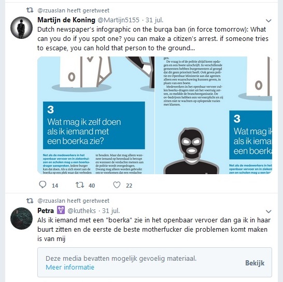Viewport: 283px width, 282px height.
Task: Retweet the burqa ban infographic tweet
Action: pos(80,185)
